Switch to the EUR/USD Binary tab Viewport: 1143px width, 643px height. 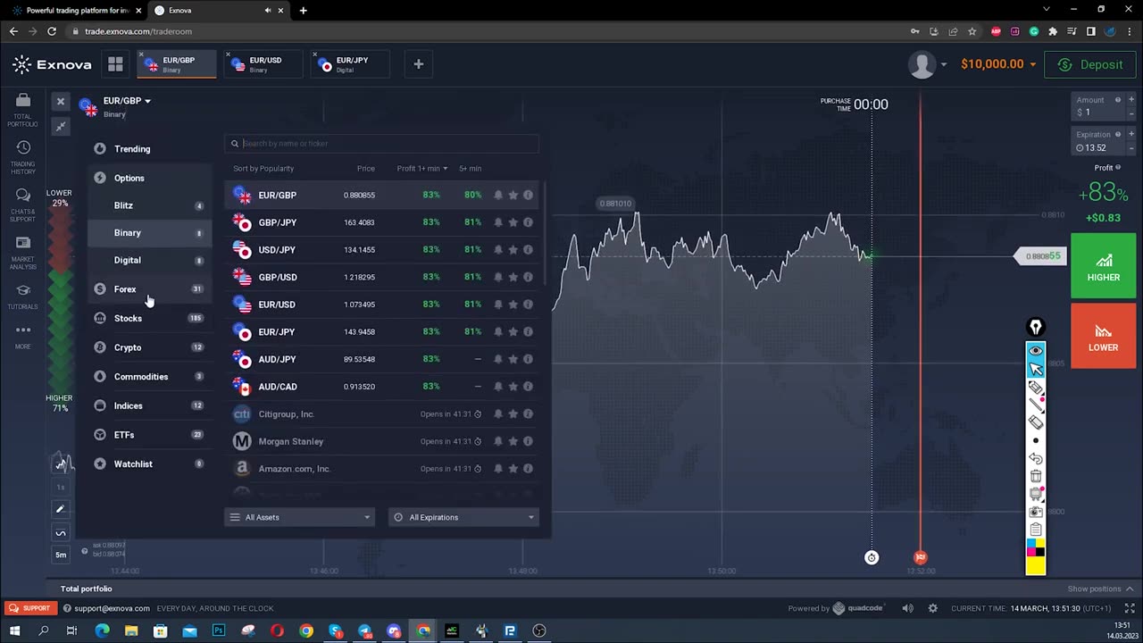(264, 64)
